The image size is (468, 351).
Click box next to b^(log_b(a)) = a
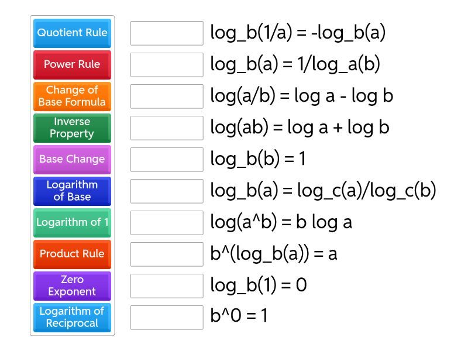(x=167, y=254)
